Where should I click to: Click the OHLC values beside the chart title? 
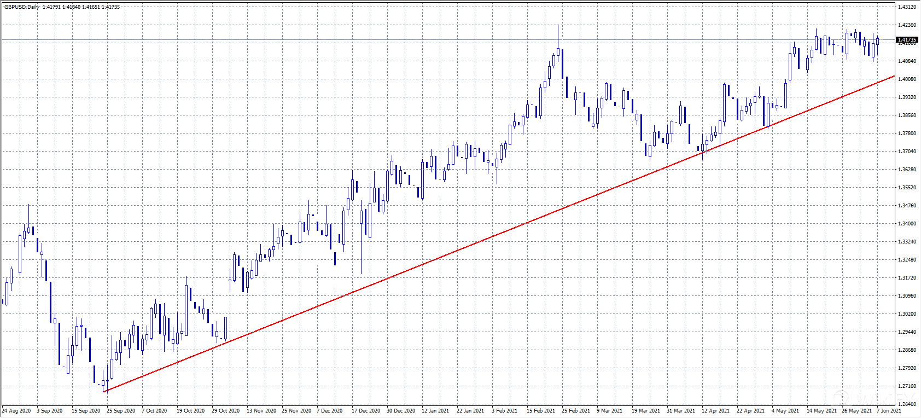(81, 7)
